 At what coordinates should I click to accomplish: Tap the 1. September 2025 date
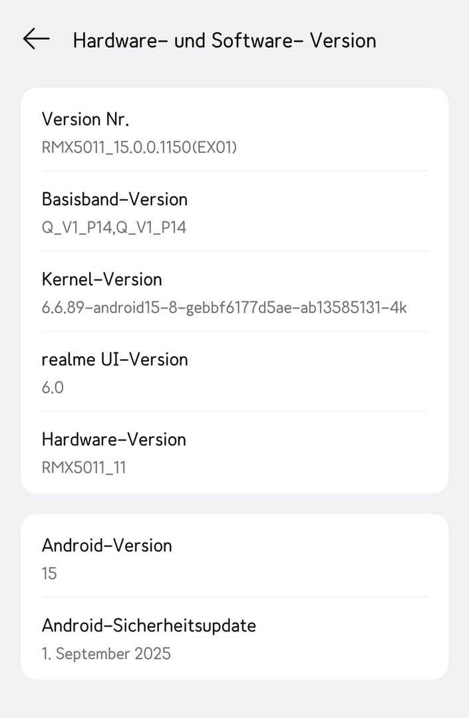(x=106, y=654)
